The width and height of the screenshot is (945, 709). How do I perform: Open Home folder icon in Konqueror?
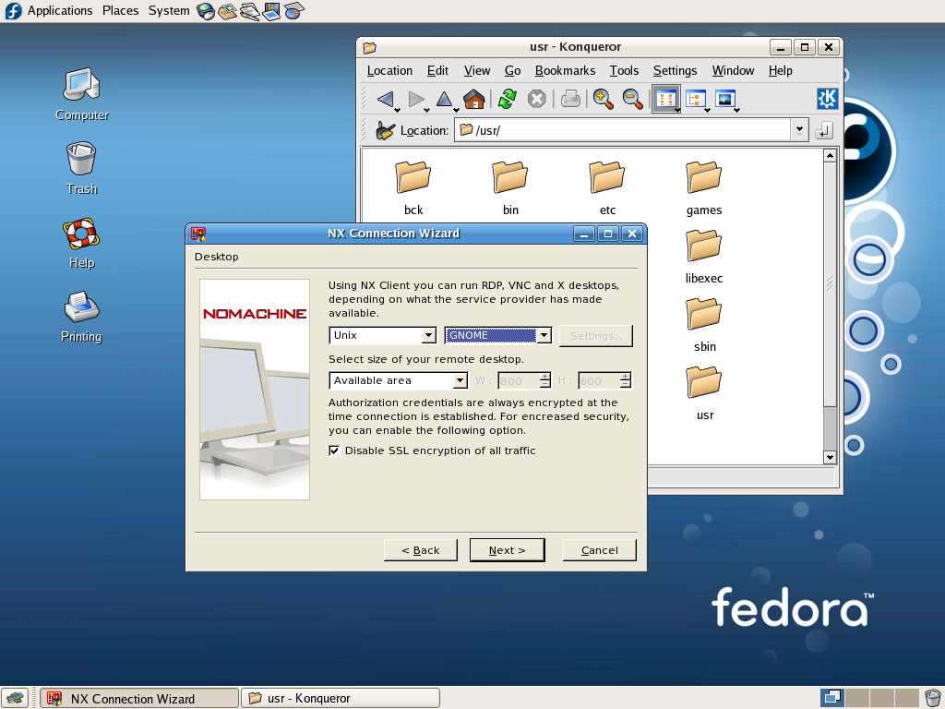[474, 99]
